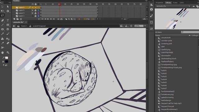Screen dimensions: 199x112
Task: Click the New Folder icon in timeline
Action: tap(17, 19)
